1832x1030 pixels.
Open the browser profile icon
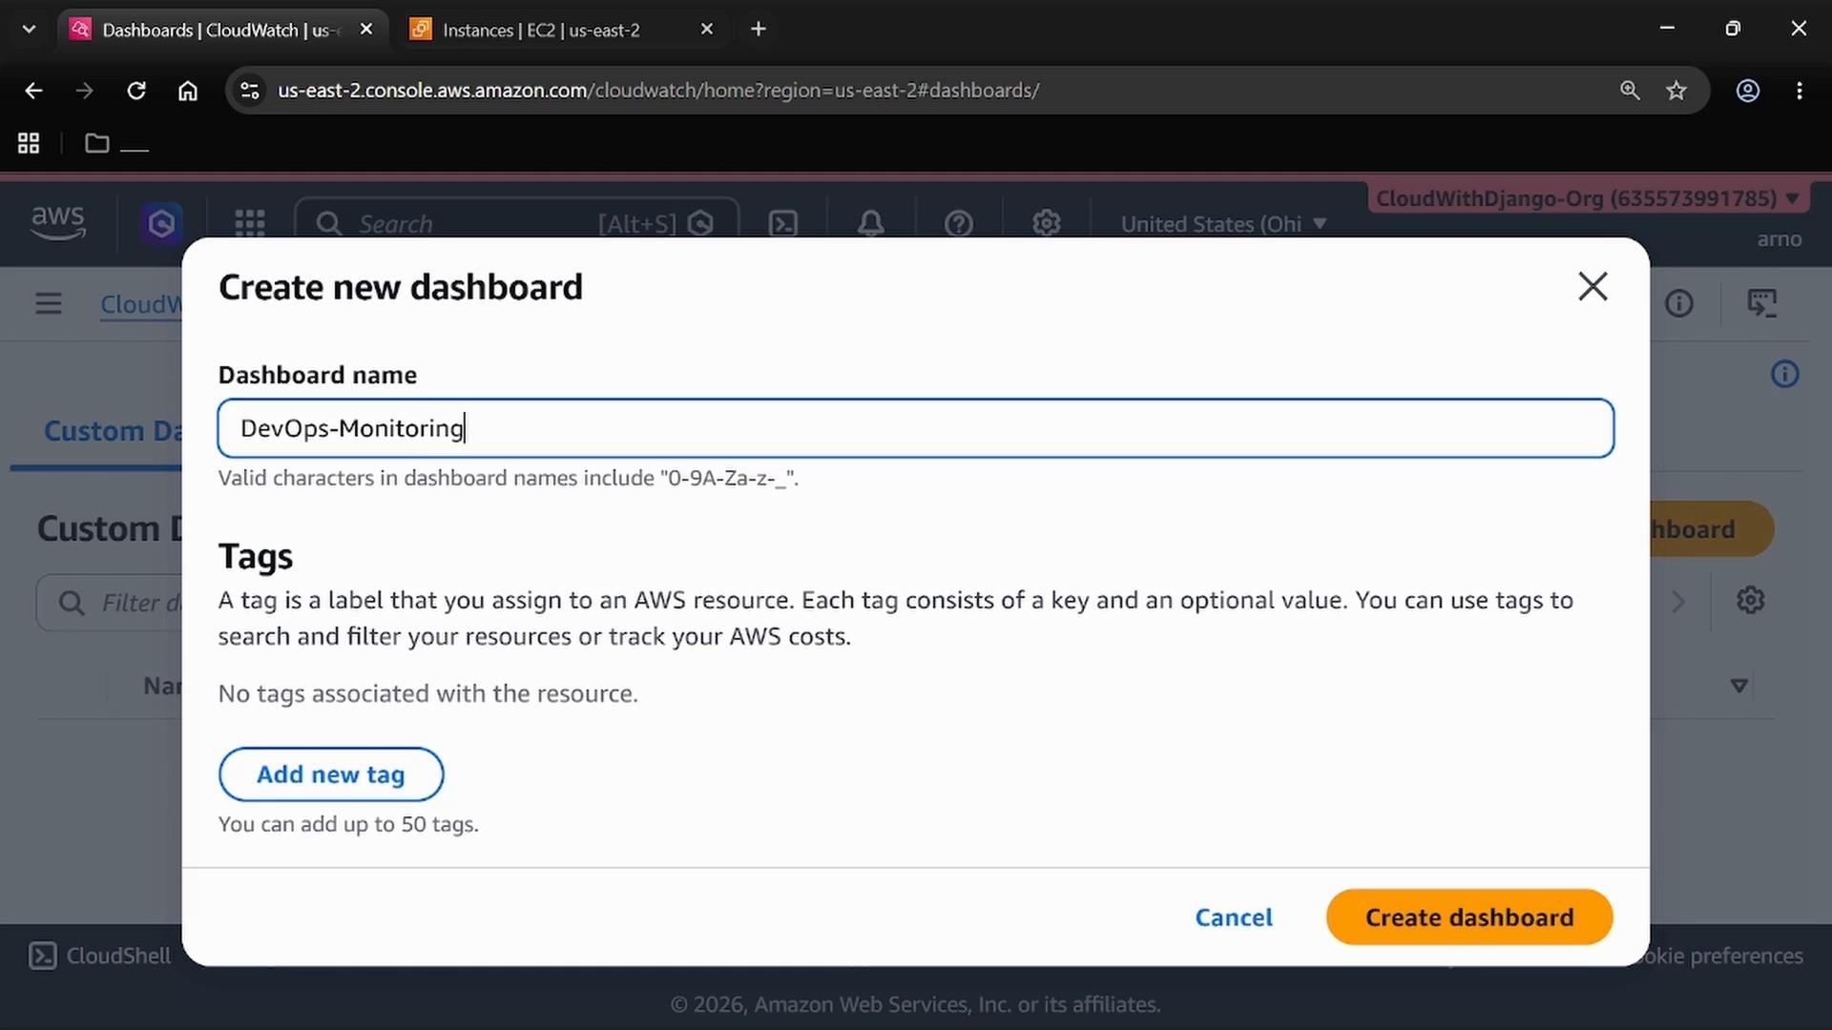1747,91
